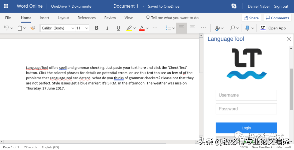
Task: Show more font formatting options ellipsis
Action: tap(155, 28)
